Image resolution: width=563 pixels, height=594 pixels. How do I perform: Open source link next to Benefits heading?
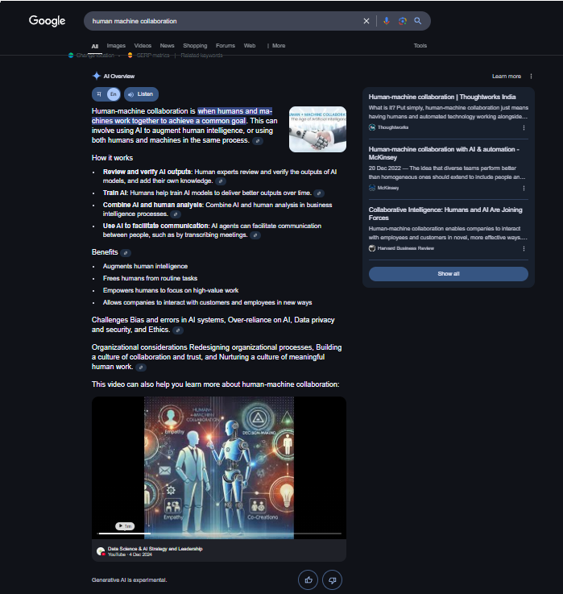point(126,253)
